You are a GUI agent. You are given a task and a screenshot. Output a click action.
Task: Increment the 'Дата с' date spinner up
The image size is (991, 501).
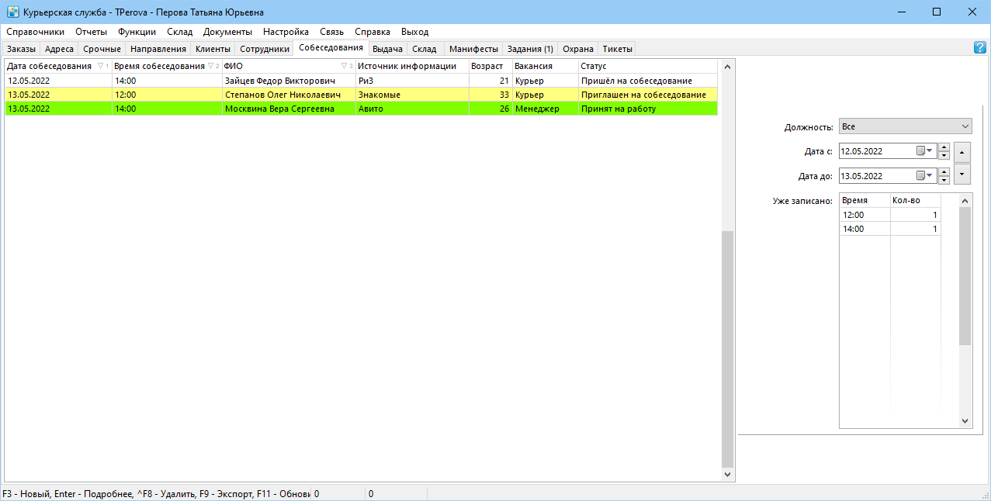[944, 147]
